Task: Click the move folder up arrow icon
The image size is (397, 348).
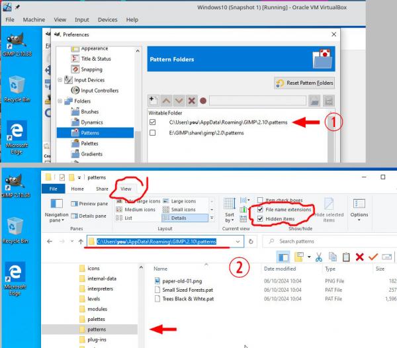Action: (166, 101)
